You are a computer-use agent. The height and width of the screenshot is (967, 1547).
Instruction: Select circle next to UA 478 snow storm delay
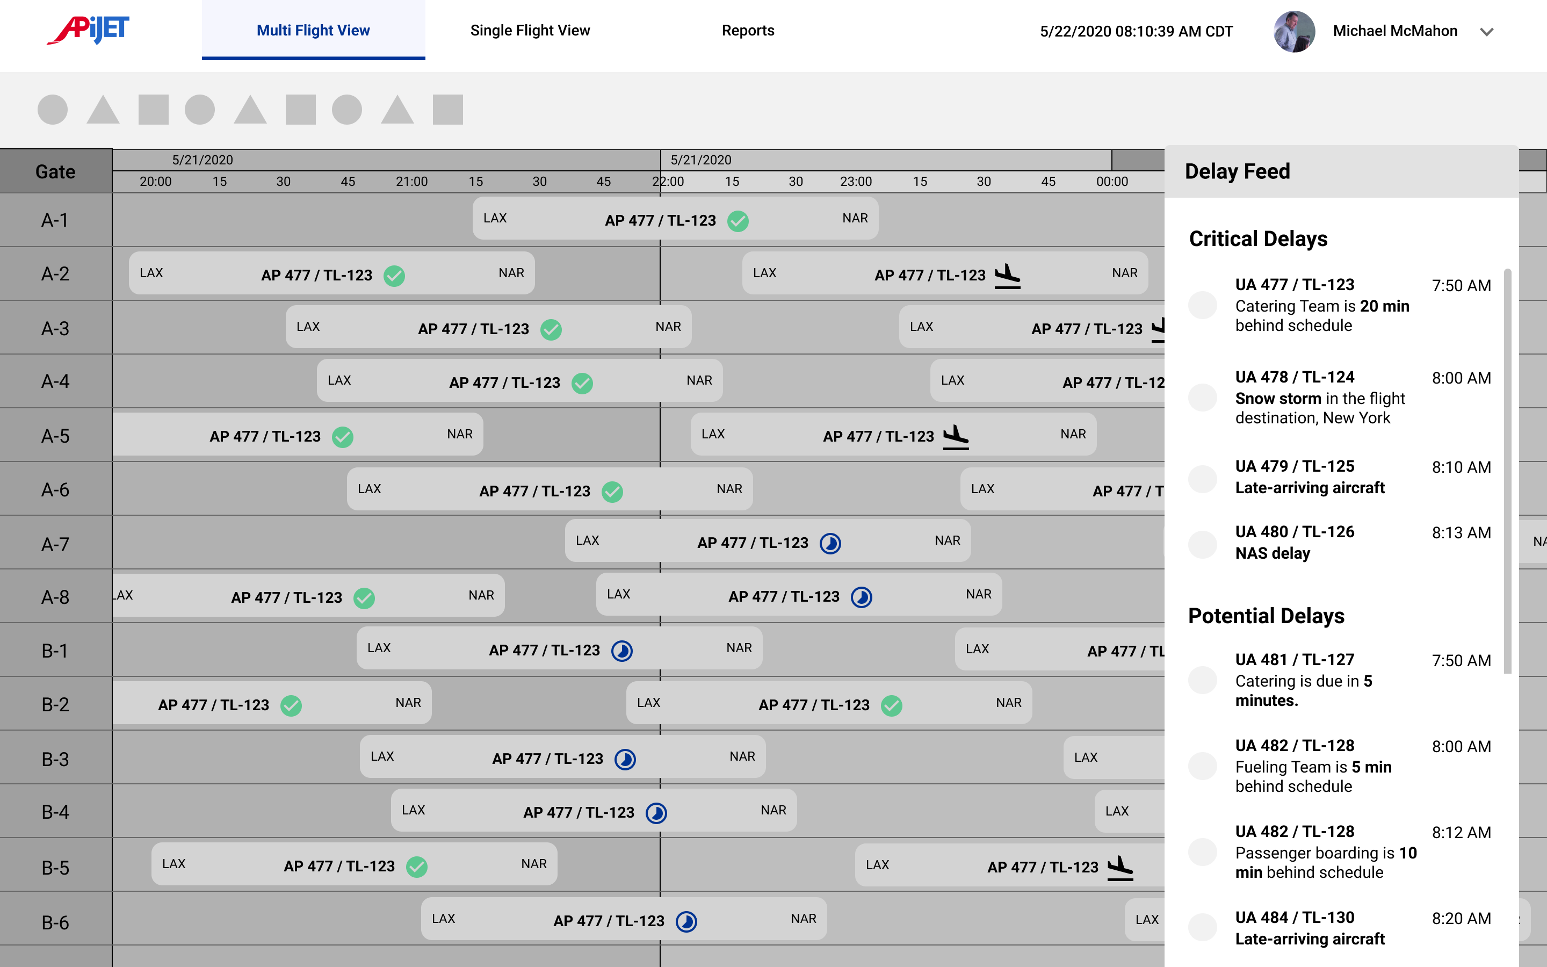[x=1203, y=397]
